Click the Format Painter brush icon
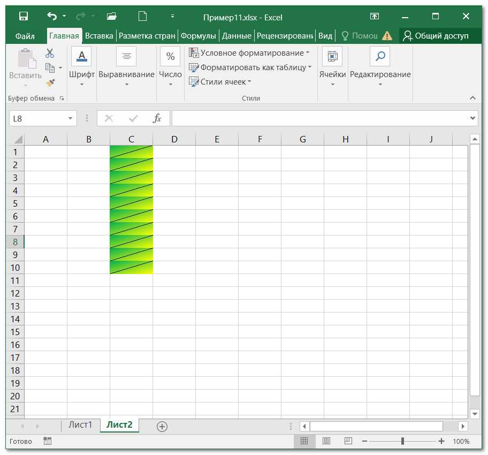 pos(50,82)
